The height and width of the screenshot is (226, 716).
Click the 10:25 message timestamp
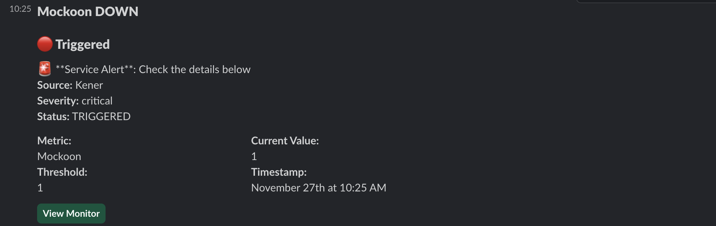coord(20,9)
